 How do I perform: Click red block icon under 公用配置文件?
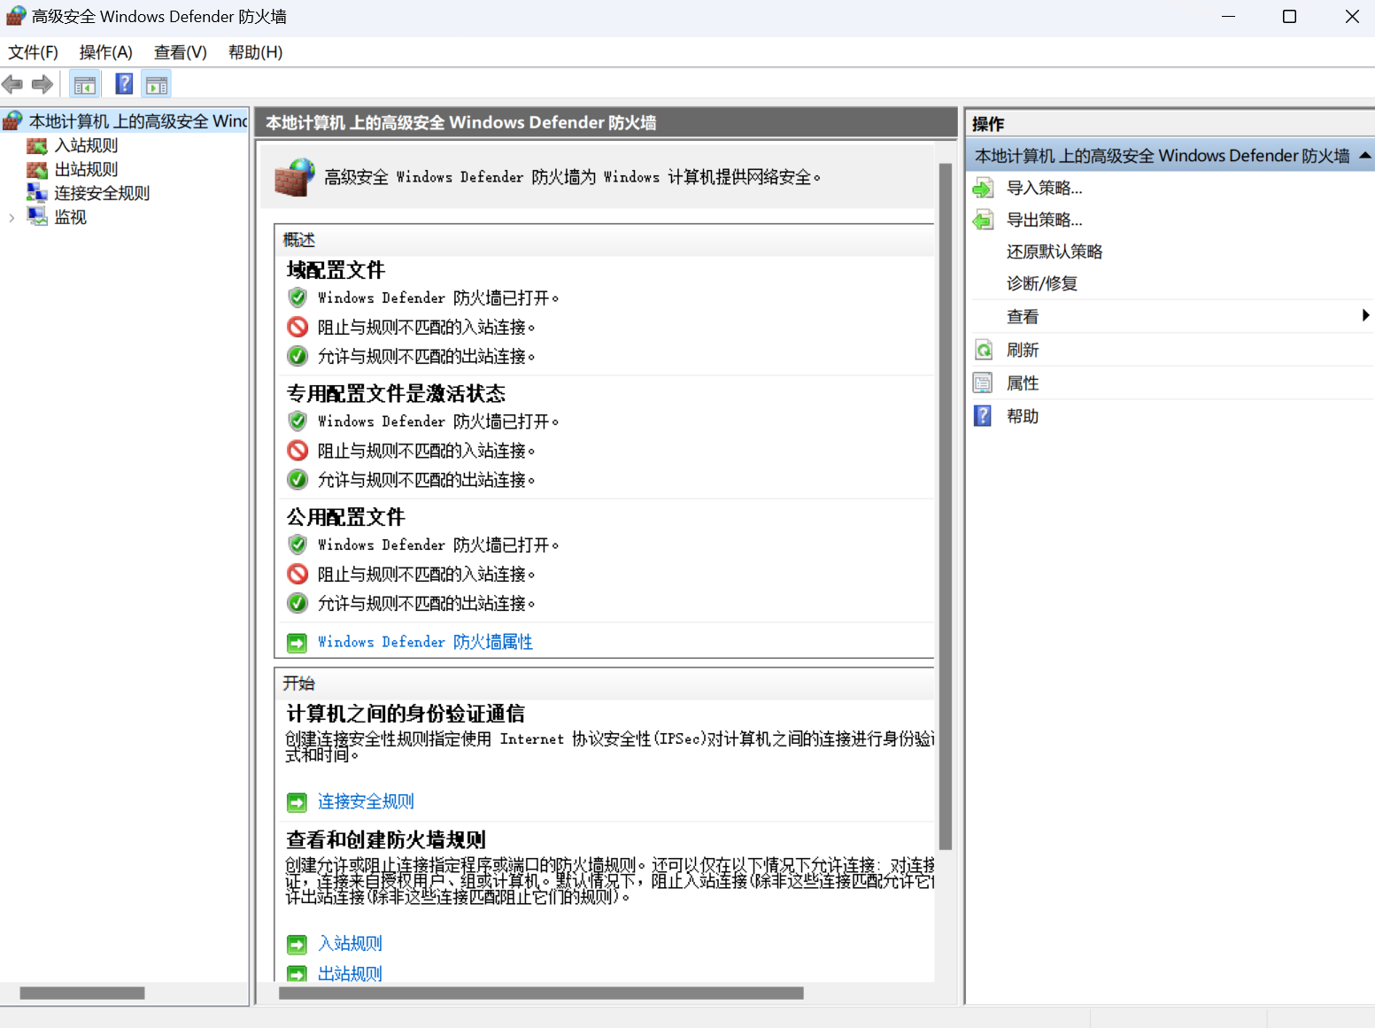(297, 574)
